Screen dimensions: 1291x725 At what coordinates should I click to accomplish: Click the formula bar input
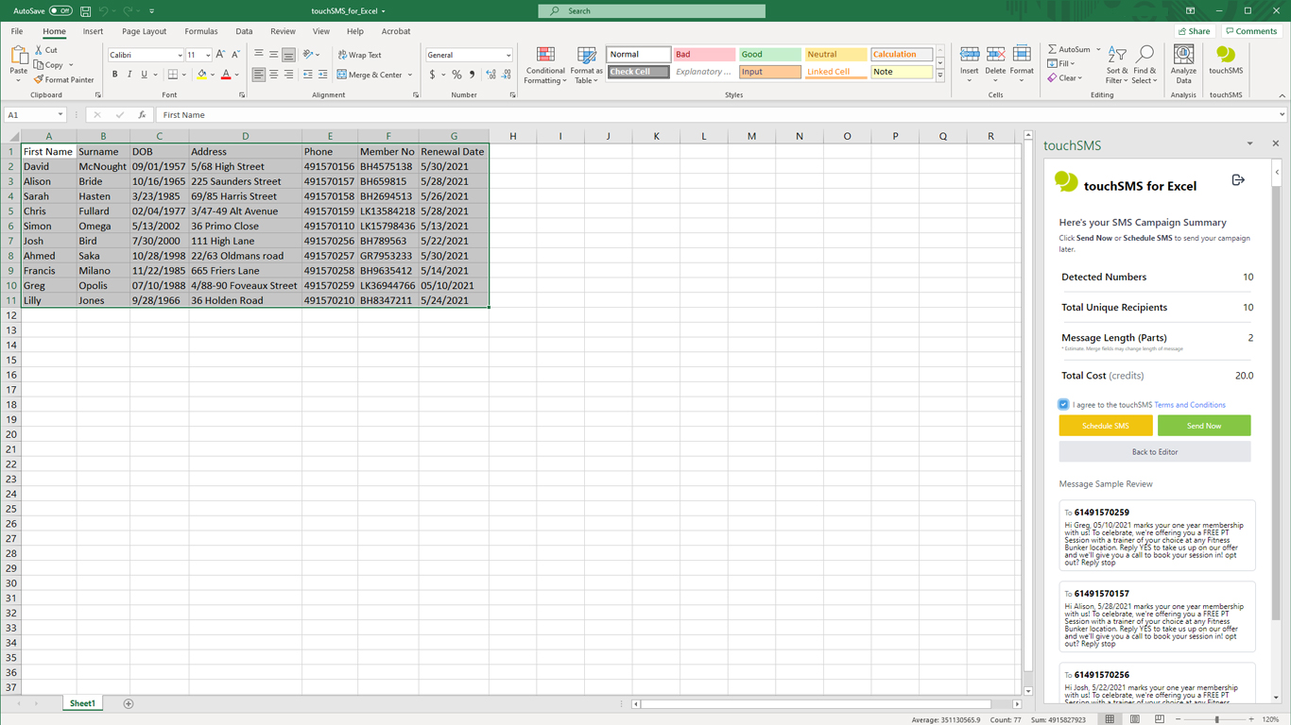coord(715,115)
